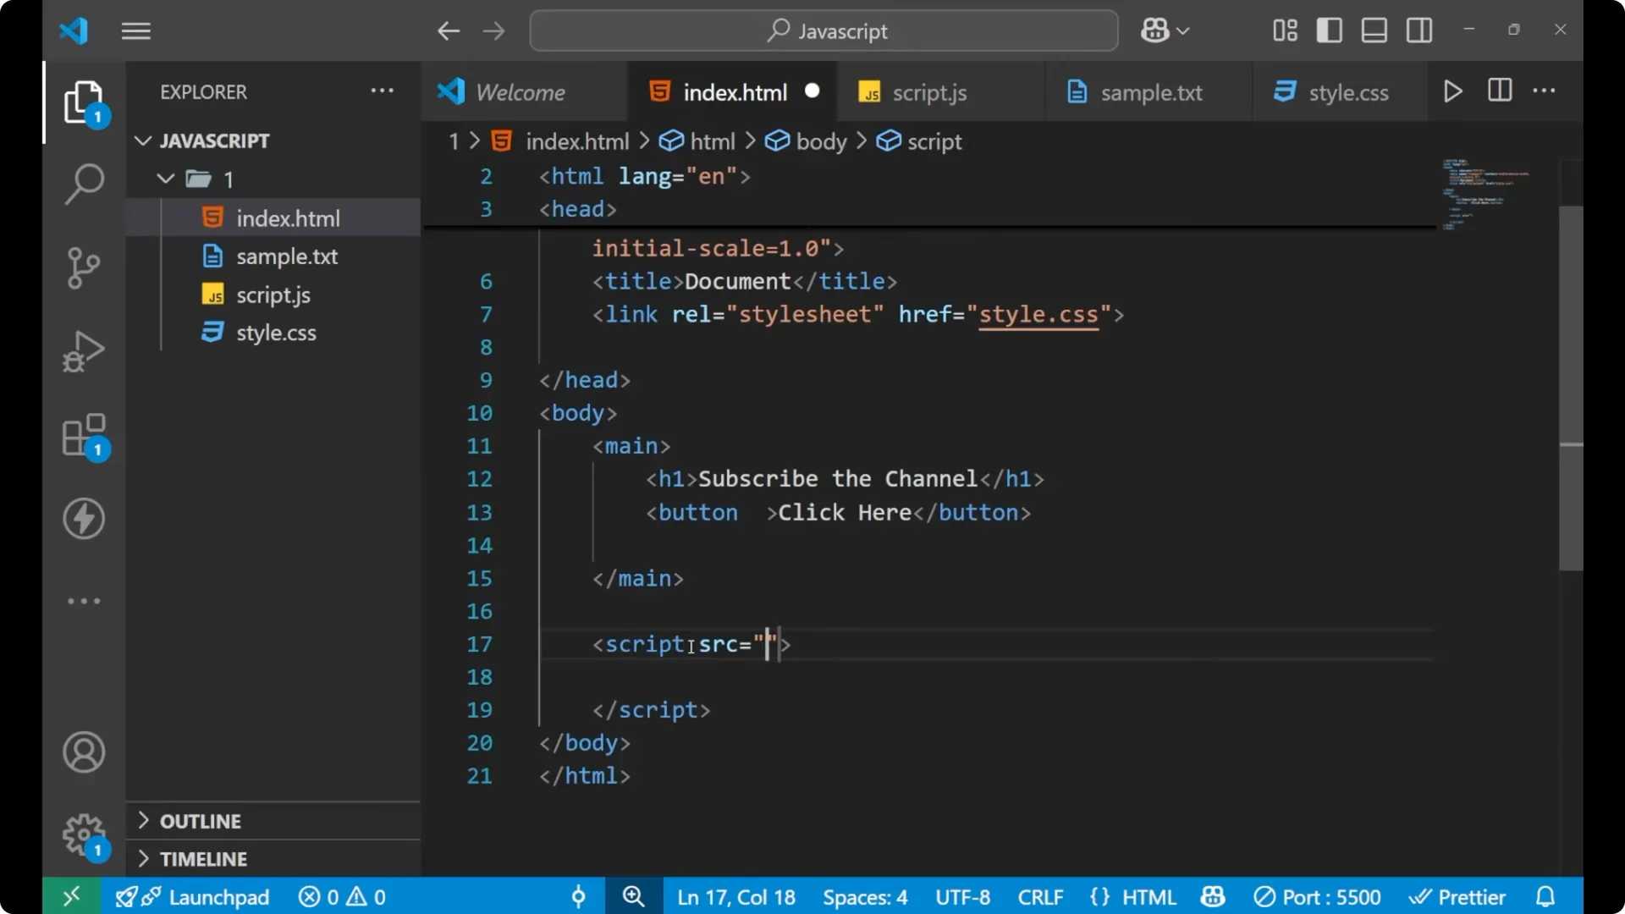Open the Search view

83,184
